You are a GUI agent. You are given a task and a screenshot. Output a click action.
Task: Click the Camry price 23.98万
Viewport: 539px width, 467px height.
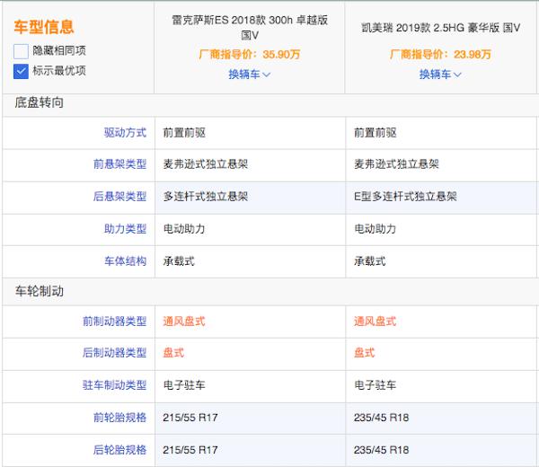[x=473, y=54]
